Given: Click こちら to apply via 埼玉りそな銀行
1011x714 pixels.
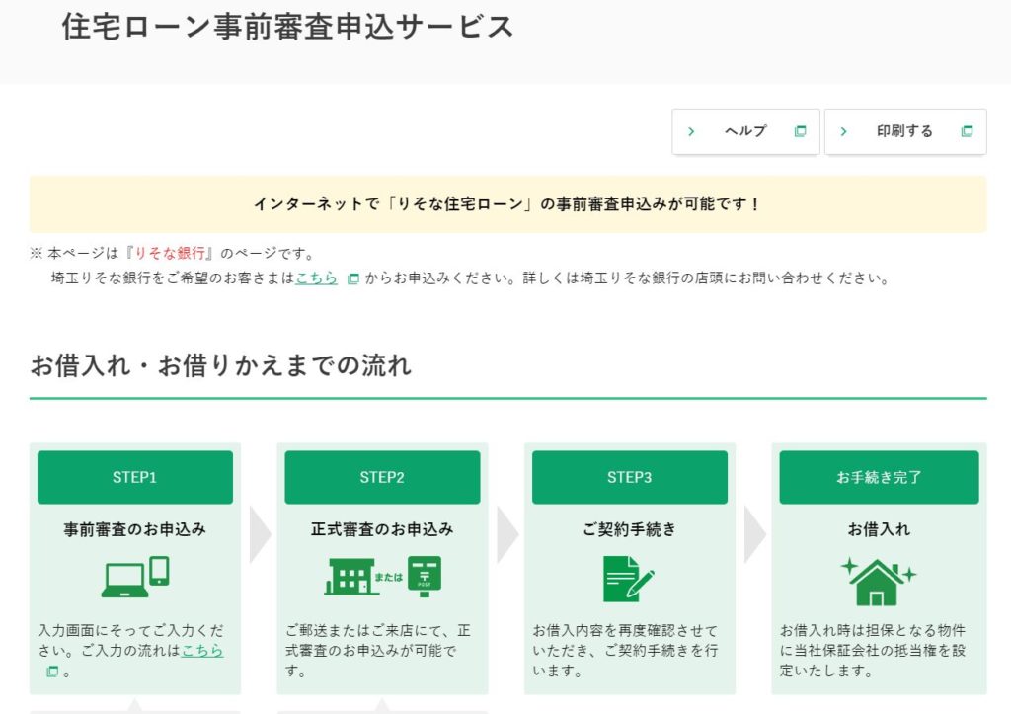Looking at the screenshot, I should pos(315,278).
